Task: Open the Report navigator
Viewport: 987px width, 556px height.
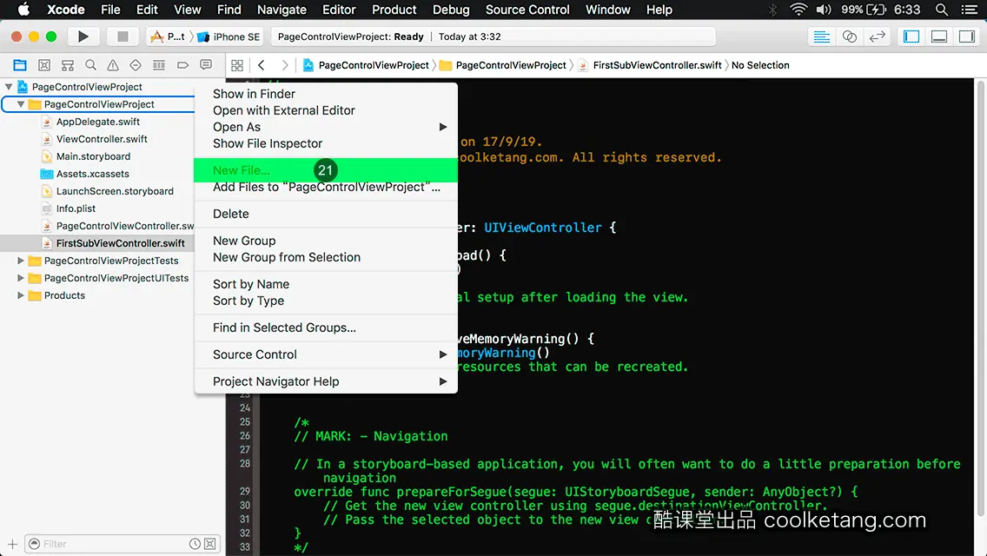Action: (x=206, y=65)
